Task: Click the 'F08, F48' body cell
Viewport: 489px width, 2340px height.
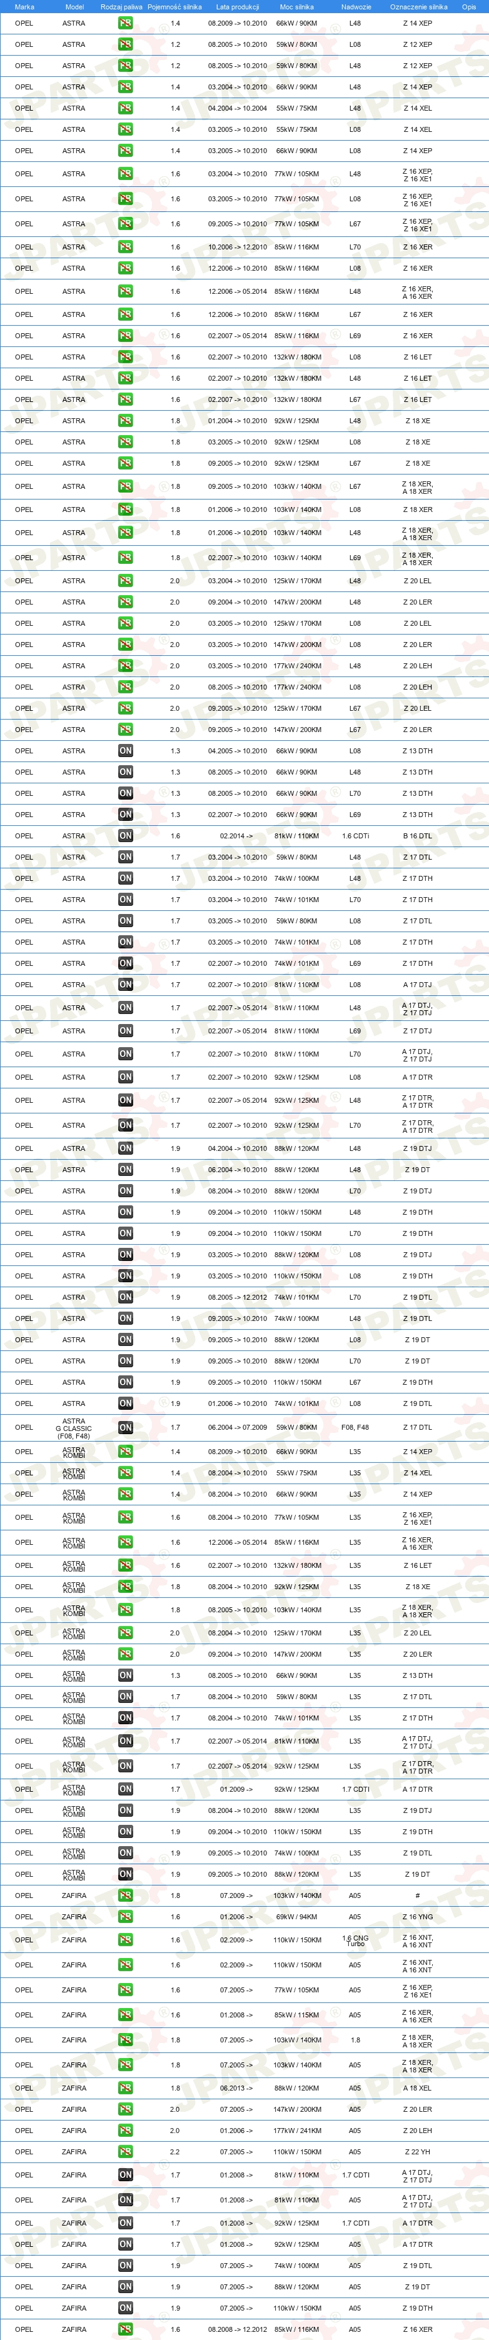Action: (x=355, y=1427)
